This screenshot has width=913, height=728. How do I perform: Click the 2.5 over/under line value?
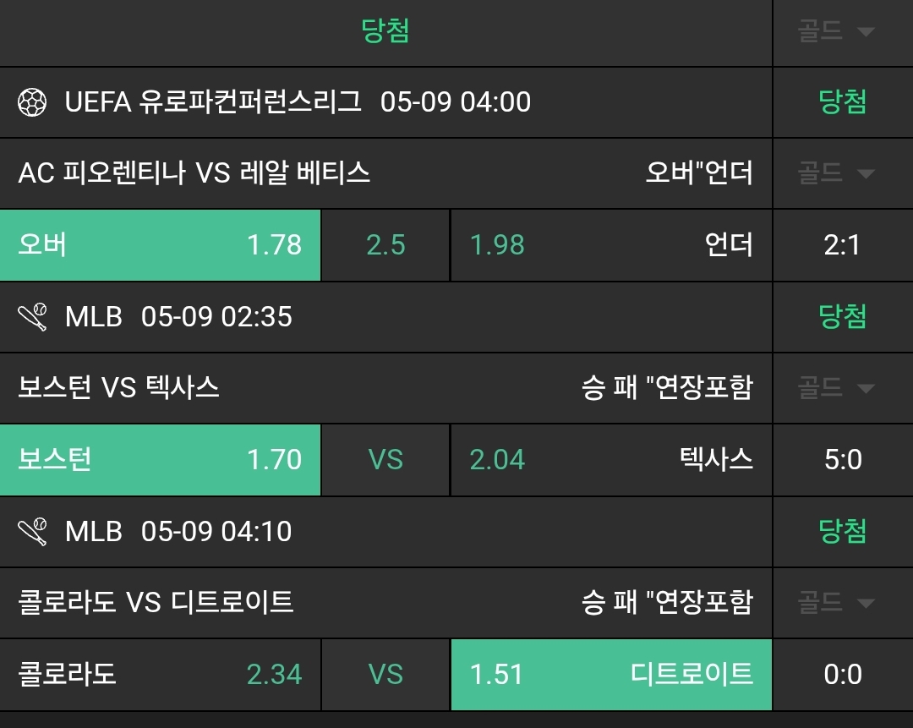pyautogui.click(x=385, y=245)
